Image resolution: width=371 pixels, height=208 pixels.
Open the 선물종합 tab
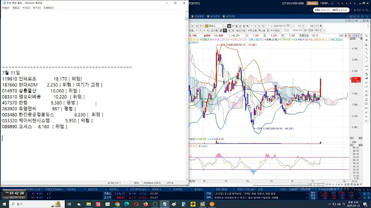198,16
